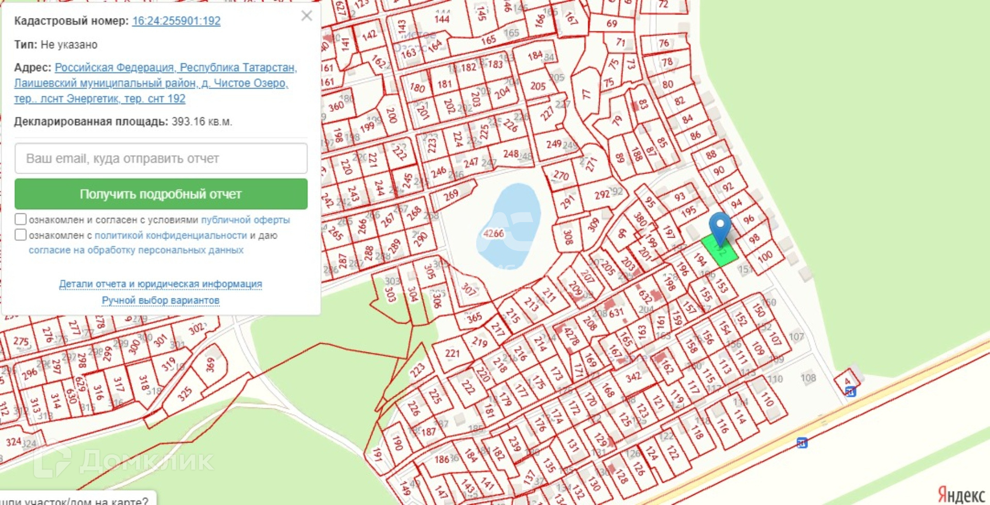Select parcel 76 on the map
Screen dimensions: 990x505
pyautogui.click(x=664, y=43)
